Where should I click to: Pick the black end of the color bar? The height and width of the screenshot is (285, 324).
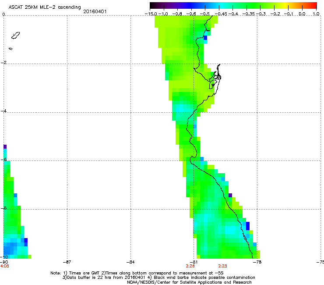(152, 6)
